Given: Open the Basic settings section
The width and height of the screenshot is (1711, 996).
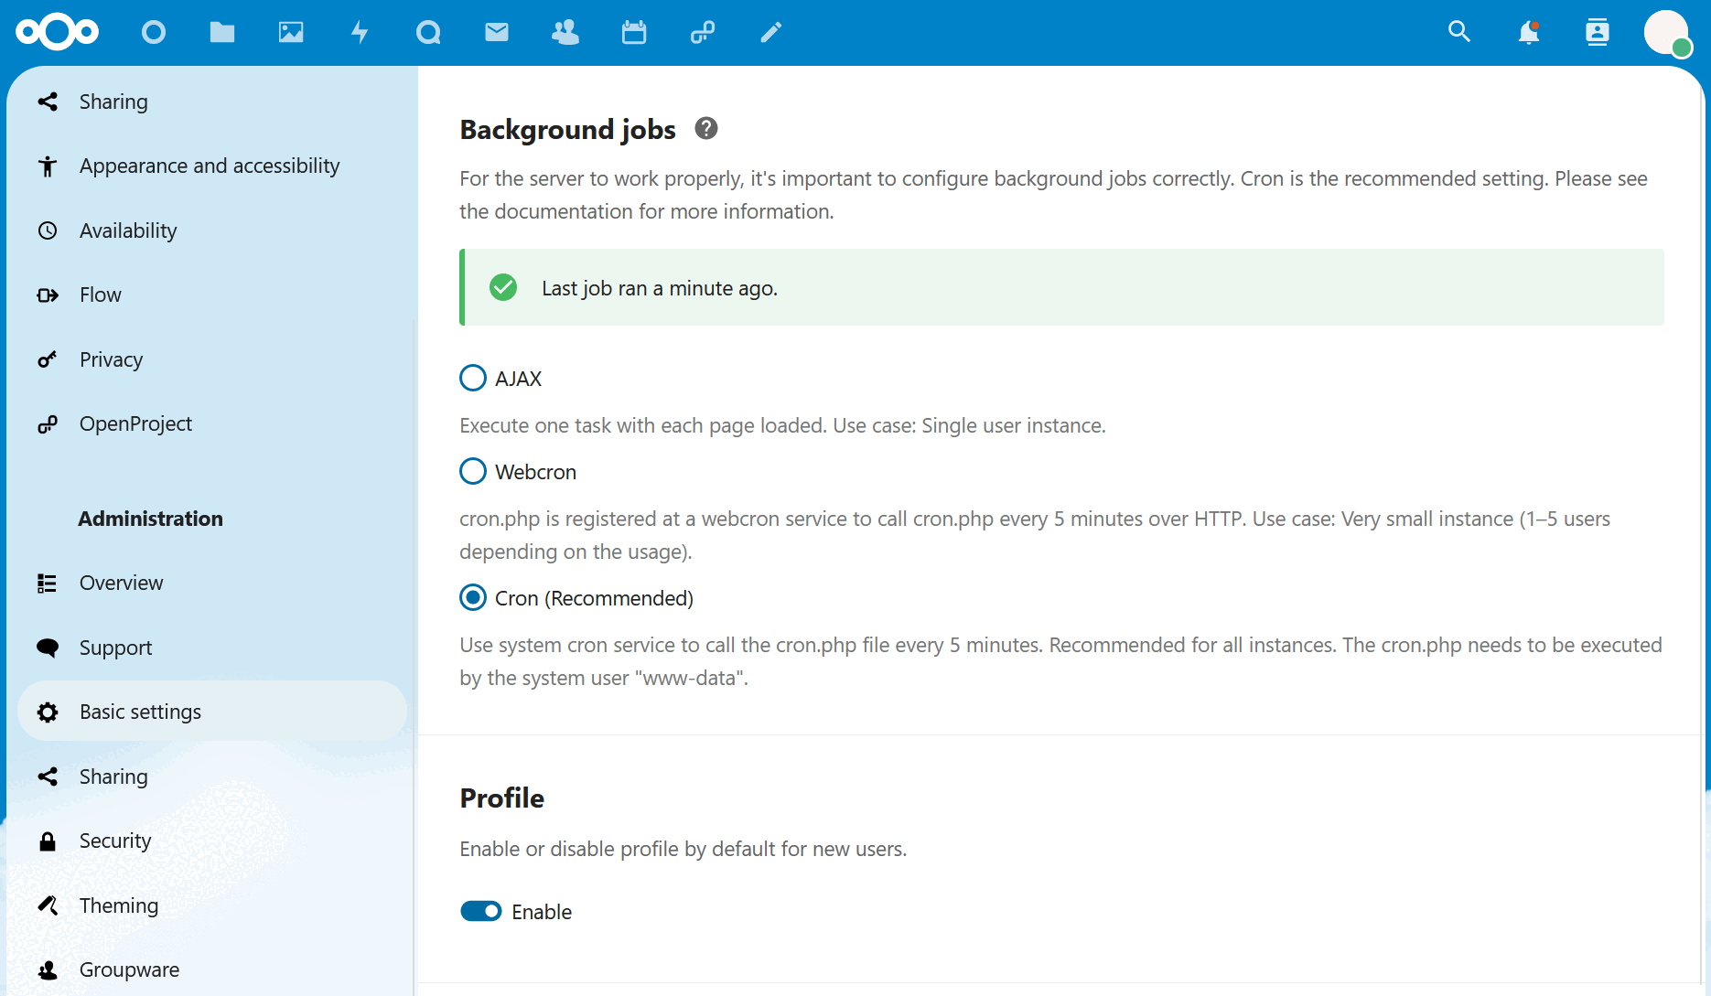Looking at the screenshot, I should click(139, 712).
